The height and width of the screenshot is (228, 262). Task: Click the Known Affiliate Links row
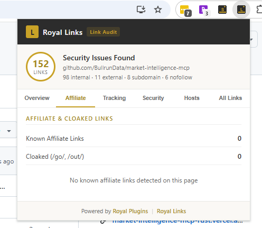pos(134,139)
